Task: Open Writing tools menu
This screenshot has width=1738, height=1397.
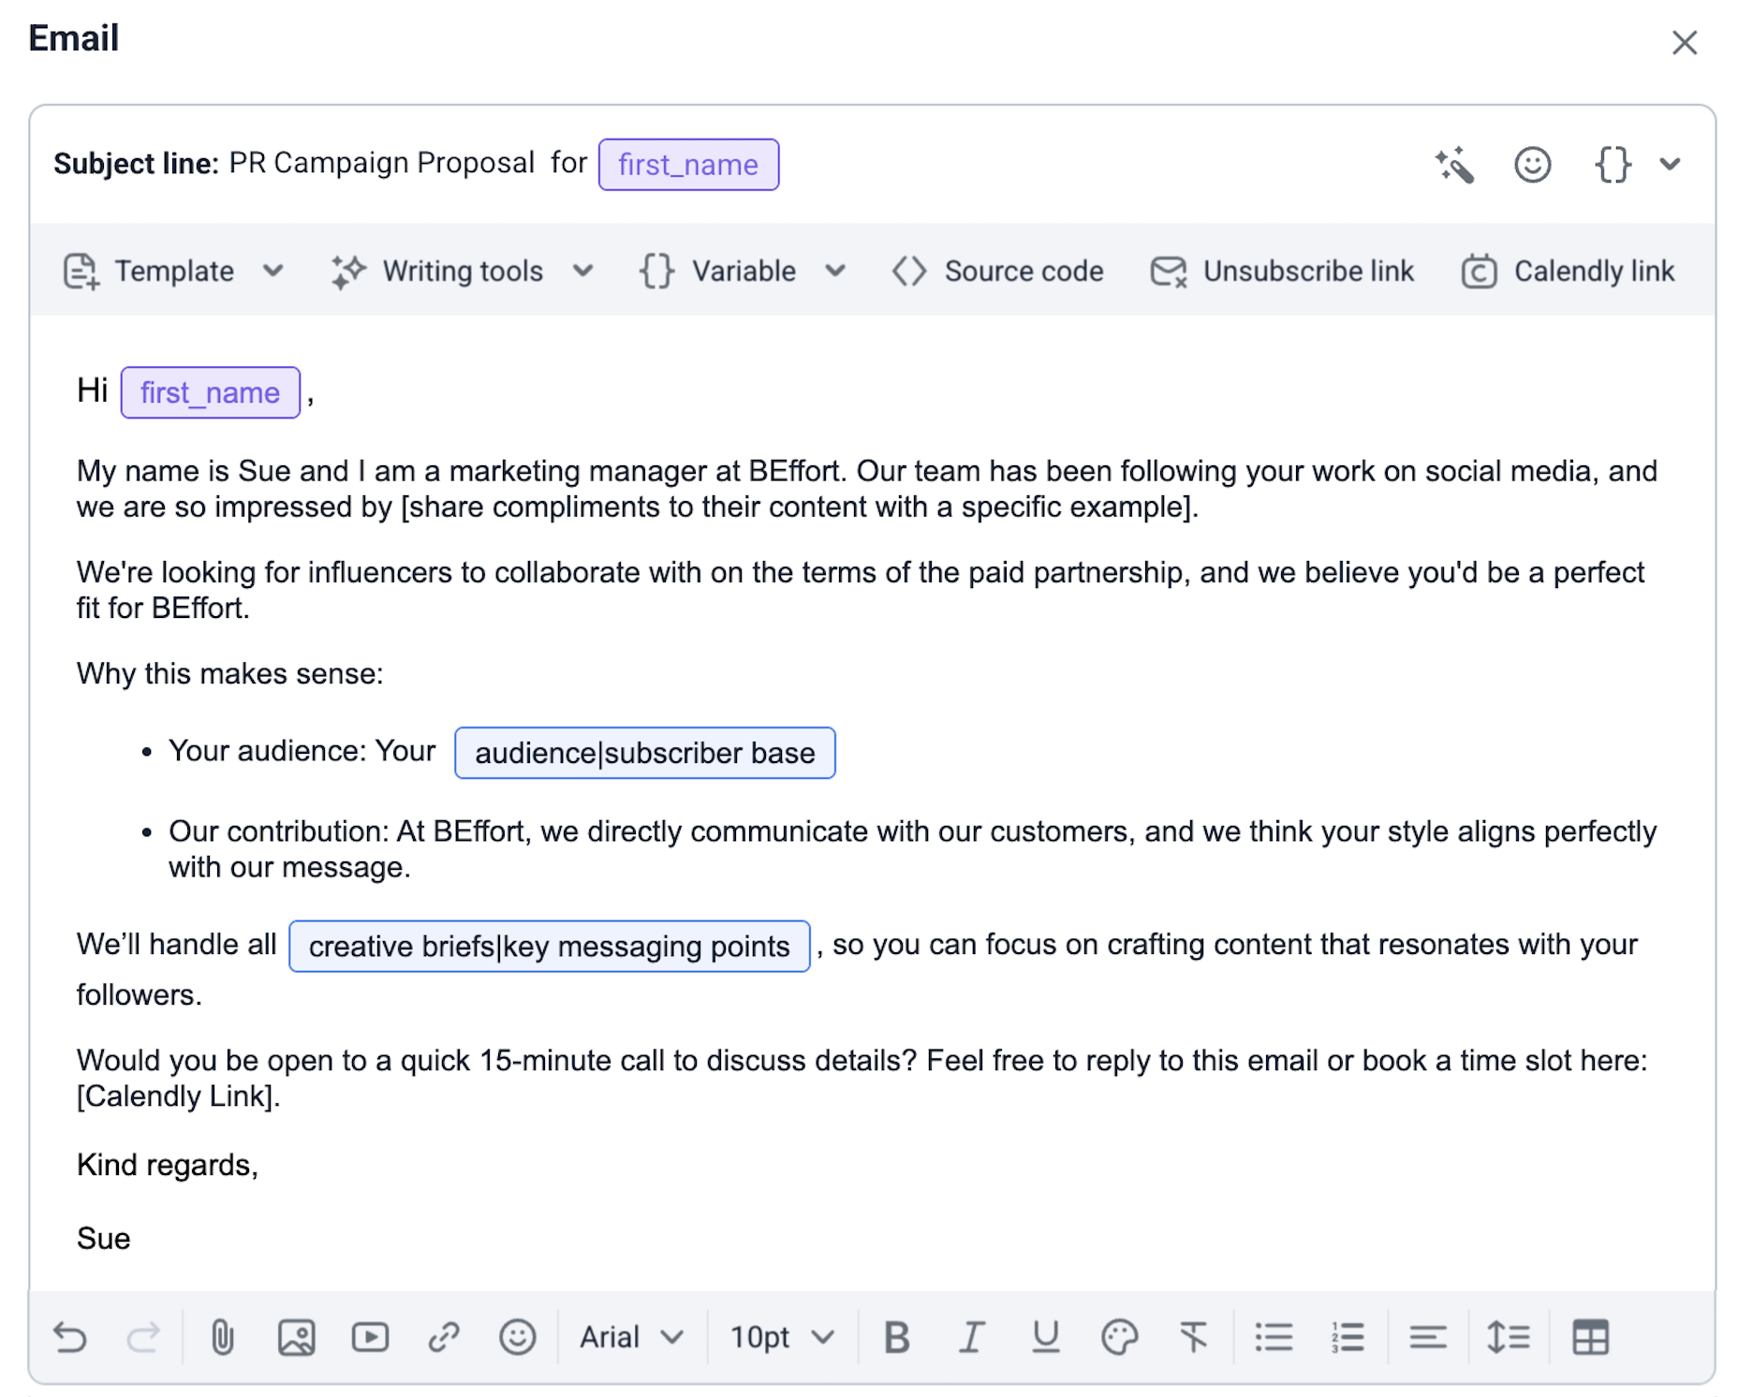Action: click(463, 271)
